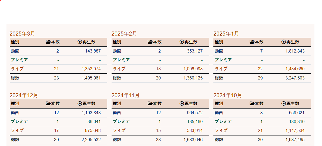322x146 pixels.
Task: Click play icon in 2025年2月 table header
Action: click(x=182, y=42)
